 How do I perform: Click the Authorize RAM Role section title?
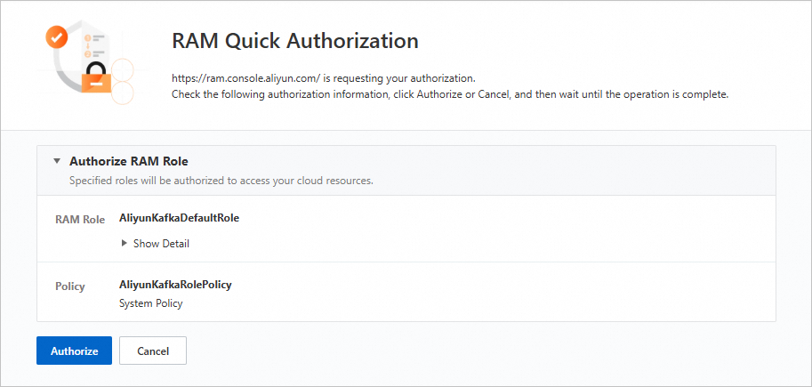(128, 162)
